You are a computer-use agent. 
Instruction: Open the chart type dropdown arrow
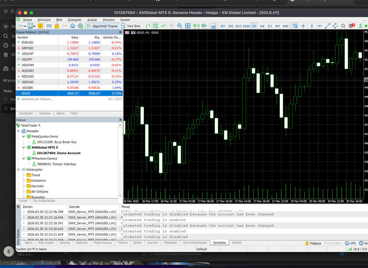coord(25,26)
